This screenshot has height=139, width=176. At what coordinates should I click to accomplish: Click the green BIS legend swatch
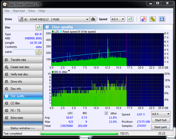click(53, 72)
